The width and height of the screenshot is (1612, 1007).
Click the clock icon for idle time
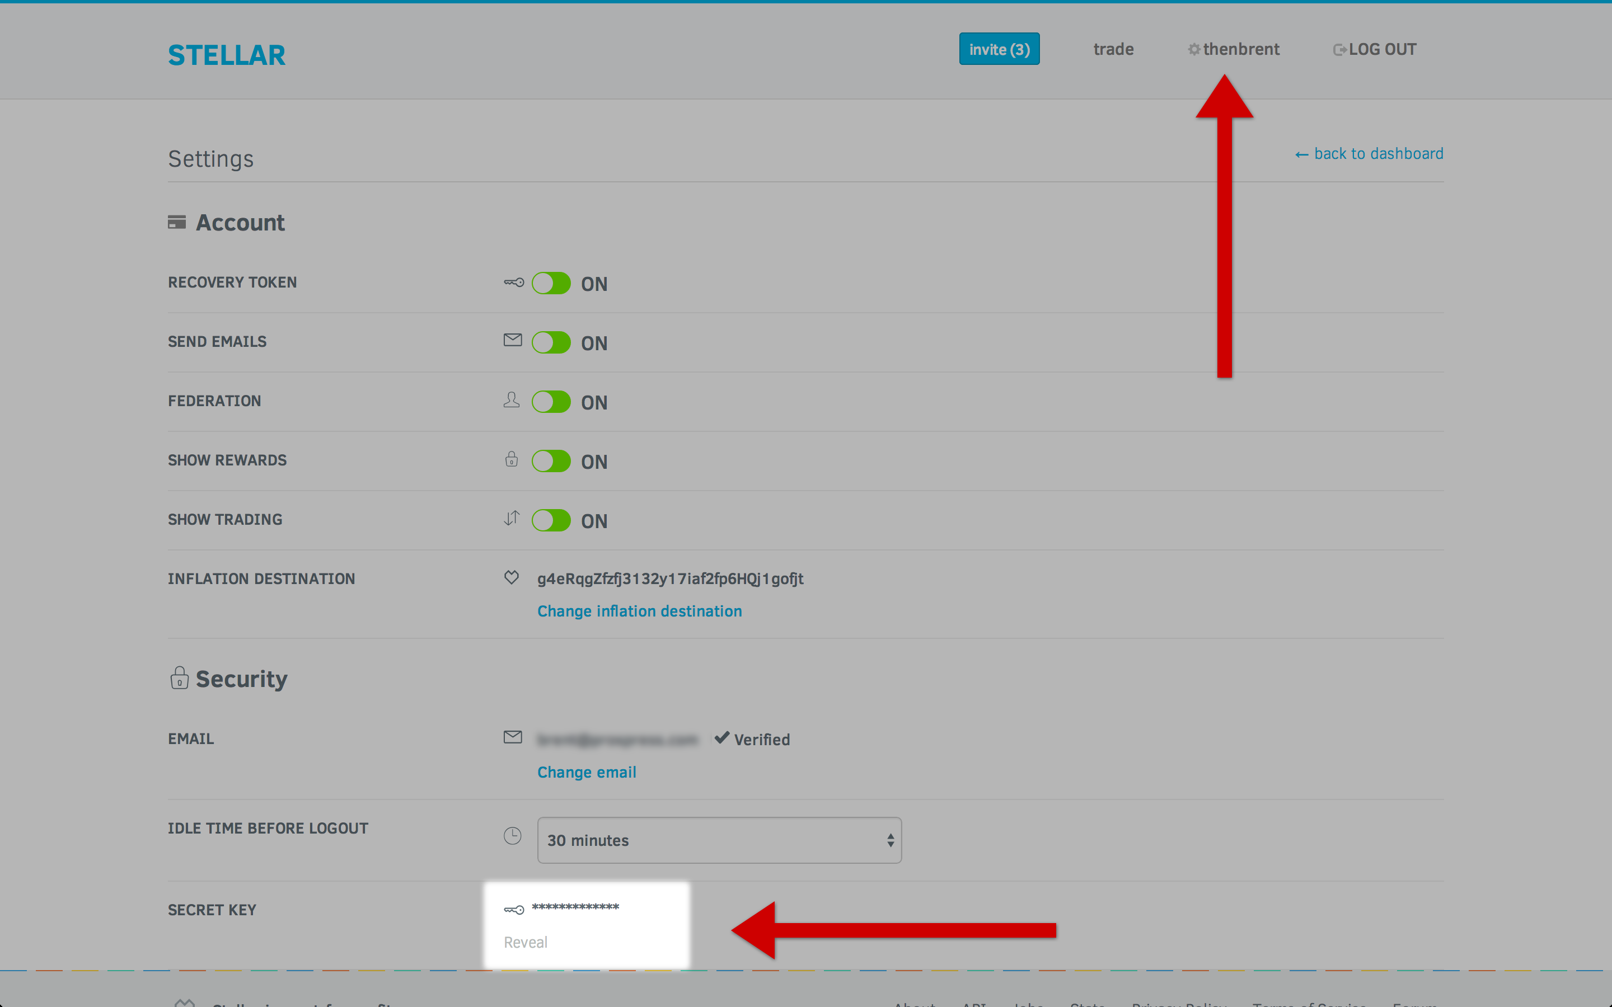(x=512, y=836)
